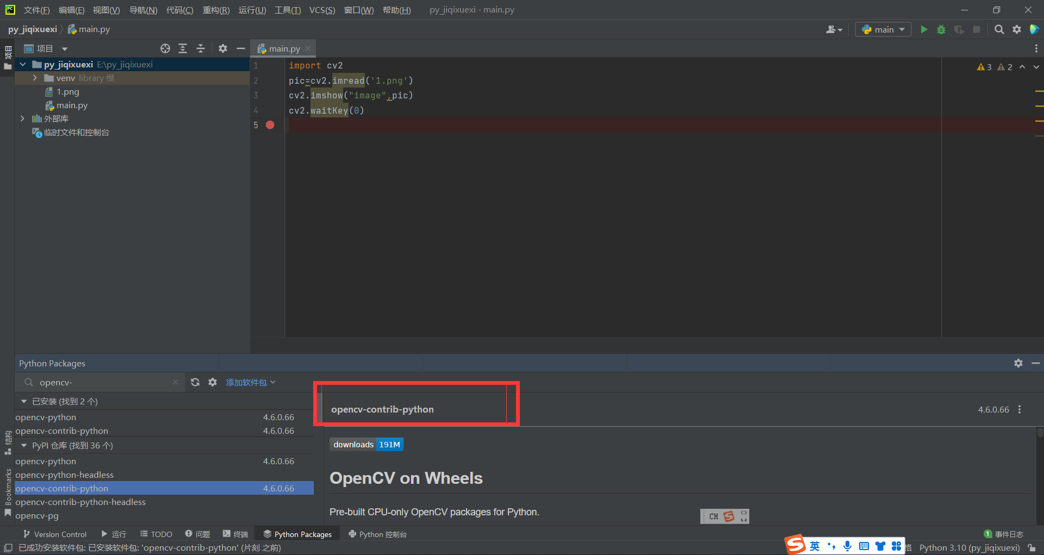Screen dimensions: 1044x555
Task: Open Search Everywhere magnifier icon
Action: [x=999, y=29]
